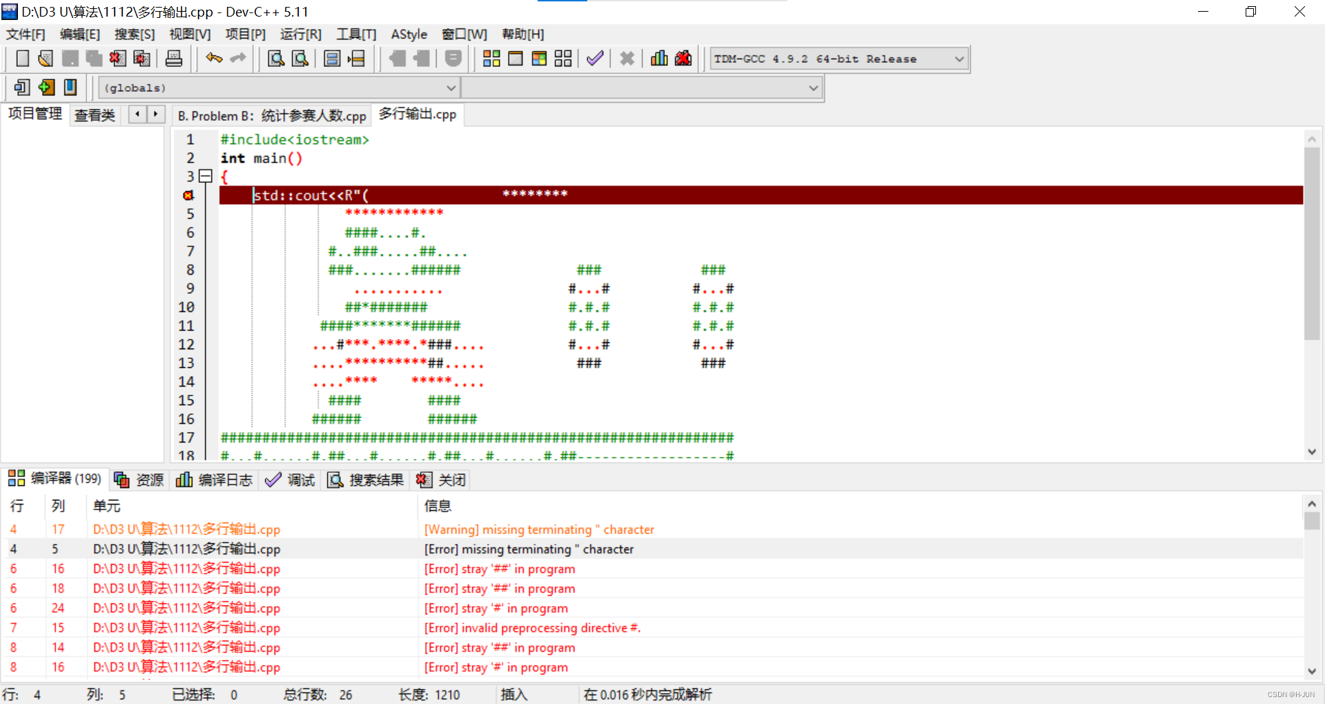Click the Compile toolbar icon
The height and width of the screenshot is (704, 1325).
[491, 59]
